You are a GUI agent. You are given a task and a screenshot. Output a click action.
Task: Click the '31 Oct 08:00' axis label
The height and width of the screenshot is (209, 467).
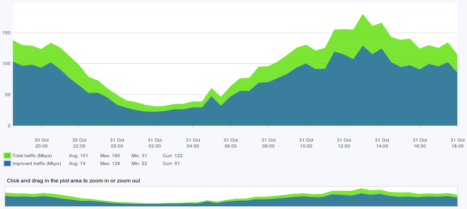[268, 143]
